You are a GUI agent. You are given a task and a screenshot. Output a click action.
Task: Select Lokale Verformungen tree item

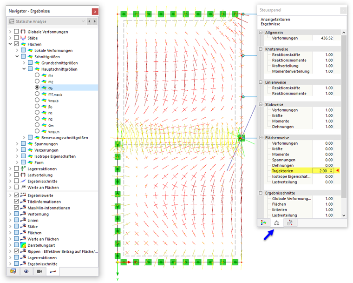(x=53, y=50)
